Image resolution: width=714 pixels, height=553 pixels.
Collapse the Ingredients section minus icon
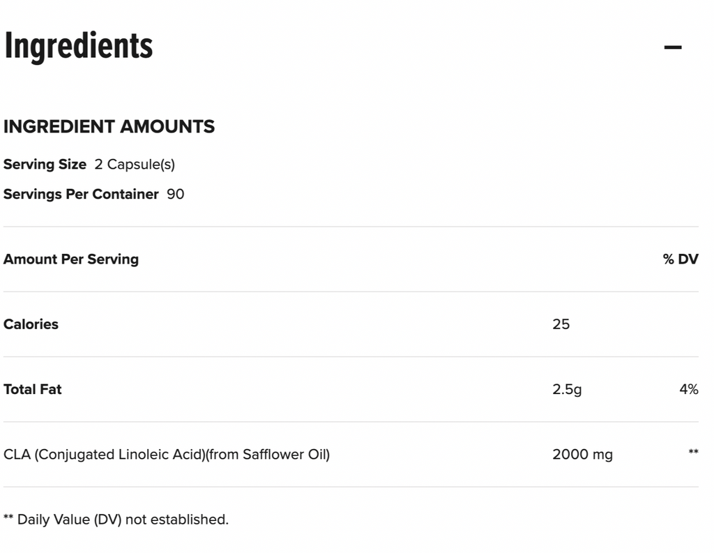pyautogui.click(x=673, y=47)
